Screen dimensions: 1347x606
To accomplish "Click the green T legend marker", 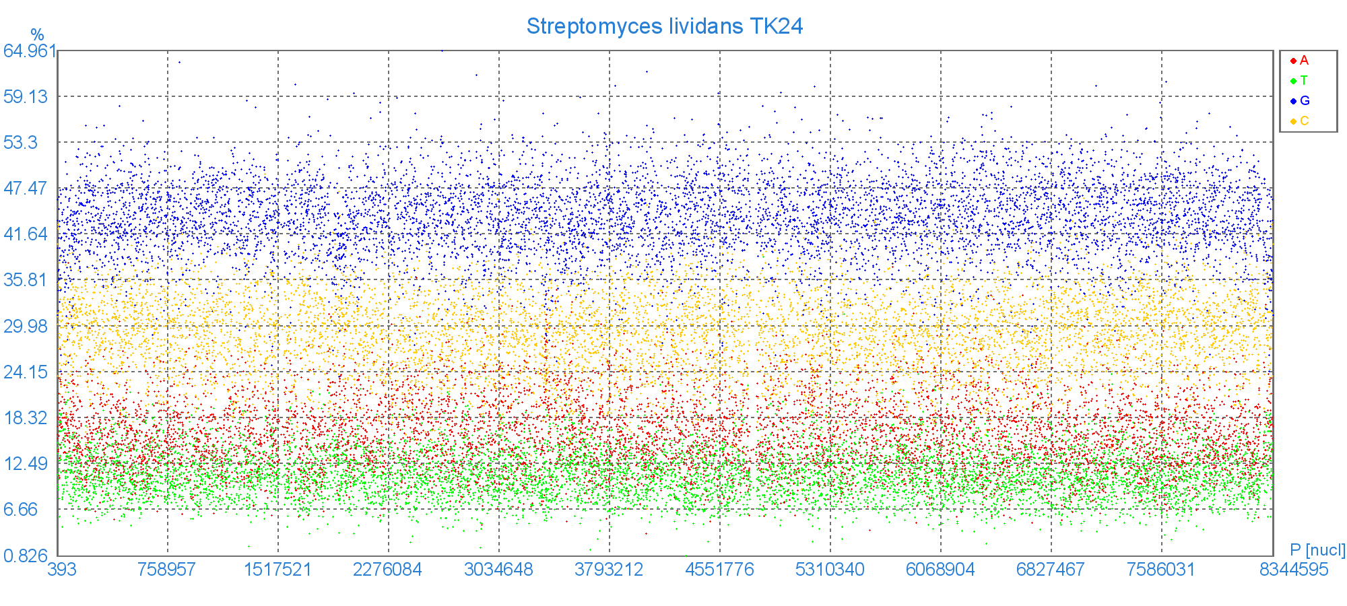I will tap(1293, 81).
